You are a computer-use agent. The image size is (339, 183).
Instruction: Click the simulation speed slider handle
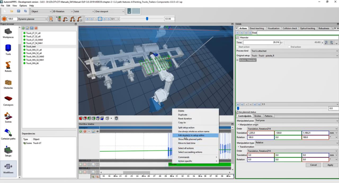[147, 19]
